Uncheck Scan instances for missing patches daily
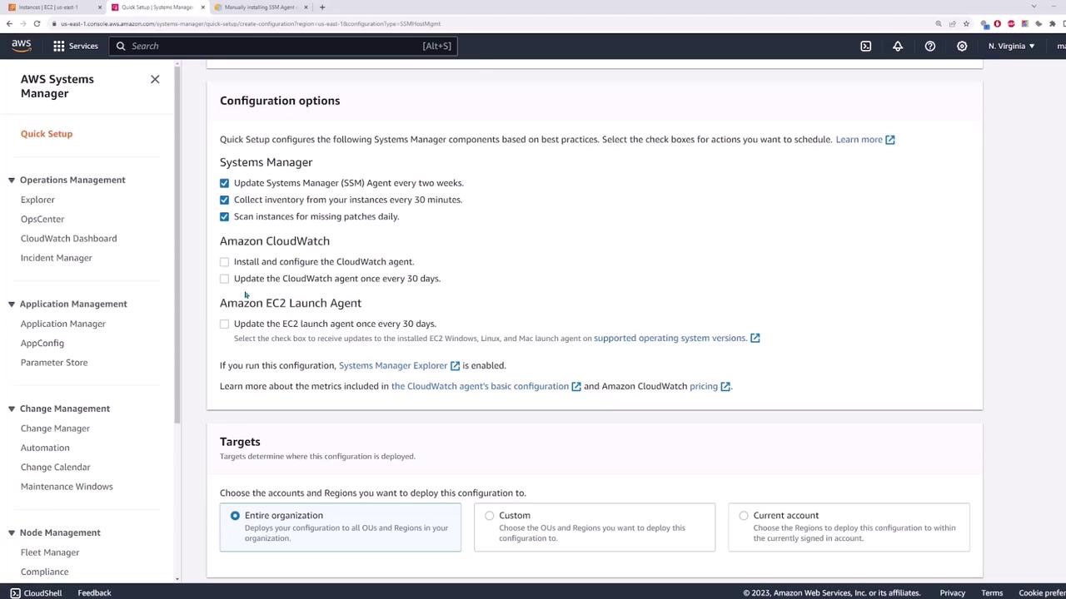1066x599 pixels. [224, 216]
